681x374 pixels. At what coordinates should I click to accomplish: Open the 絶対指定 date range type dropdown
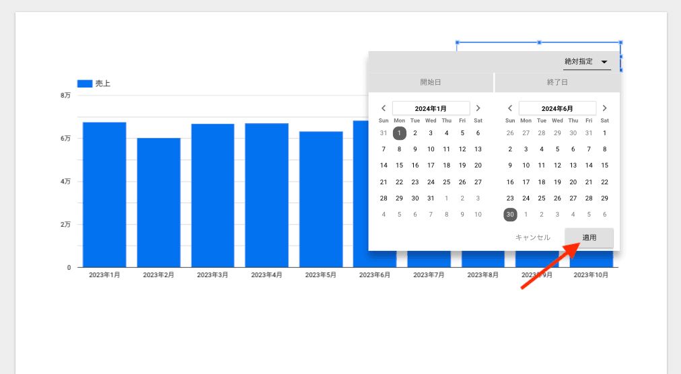tap(587, 62)
